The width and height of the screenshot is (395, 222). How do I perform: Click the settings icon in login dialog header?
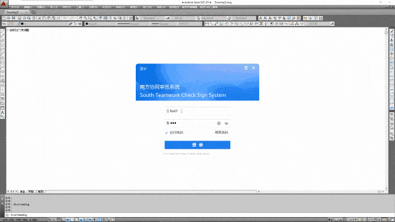coord(246,68)
